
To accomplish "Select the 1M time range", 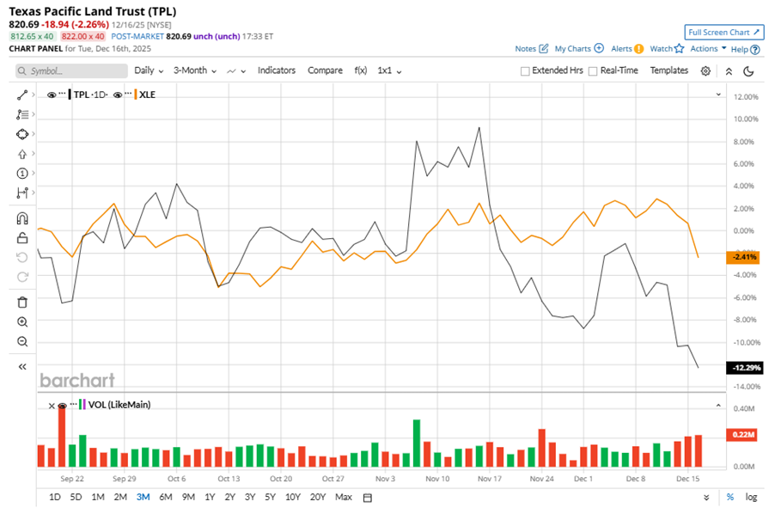I will [x=98, y=497].
